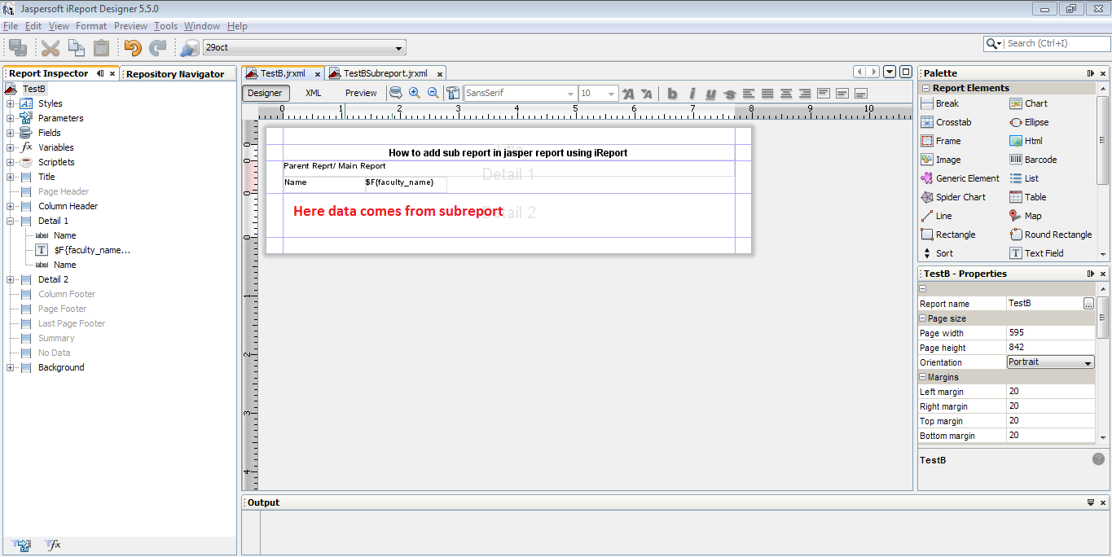Viewport: 1112px width, 557px height.
Task: Switch to the Preview view of the report
Action: coord(360,92)
